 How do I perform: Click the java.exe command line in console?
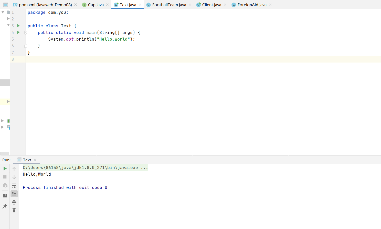click(x=85, y=168)
